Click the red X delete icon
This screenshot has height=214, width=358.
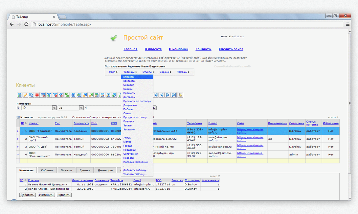pyautogui.click(x=37, y=95)
